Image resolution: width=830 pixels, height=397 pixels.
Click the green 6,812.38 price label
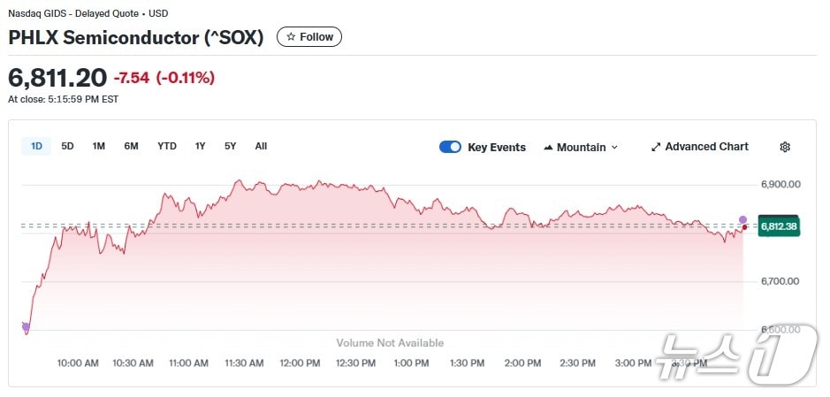pyautogui.click(x=779, y=226)
